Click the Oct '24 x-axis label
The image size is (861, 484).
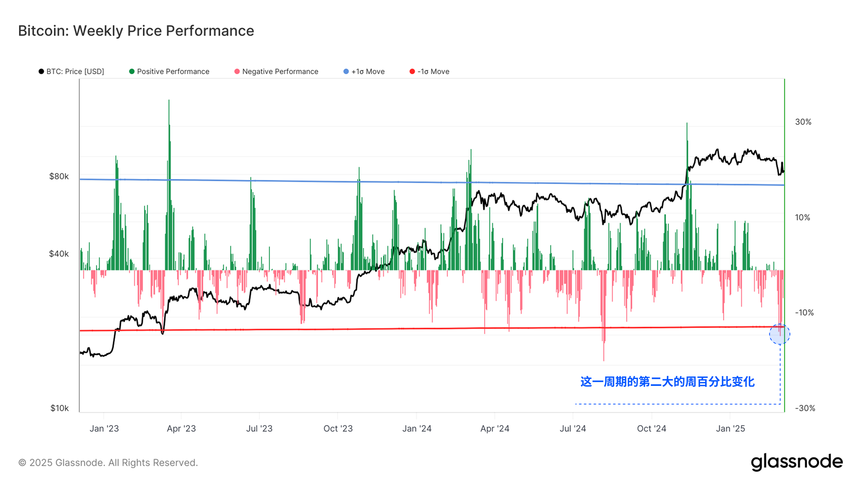pyautogui.click(x=651, y=429)
